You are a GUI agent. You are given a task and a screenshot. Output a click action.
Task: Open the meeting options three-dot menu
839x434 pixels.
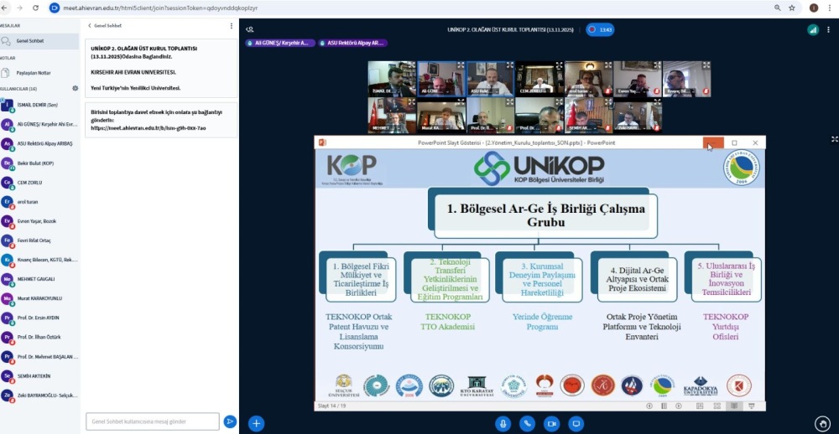830,29
